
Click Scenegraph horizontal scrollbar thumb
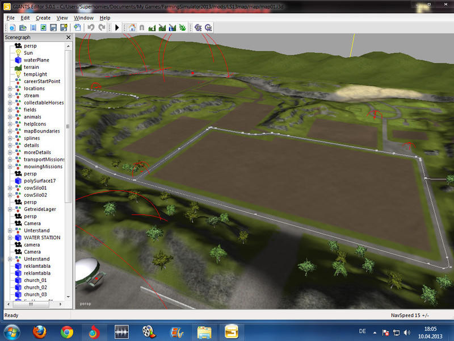[31, 304]
